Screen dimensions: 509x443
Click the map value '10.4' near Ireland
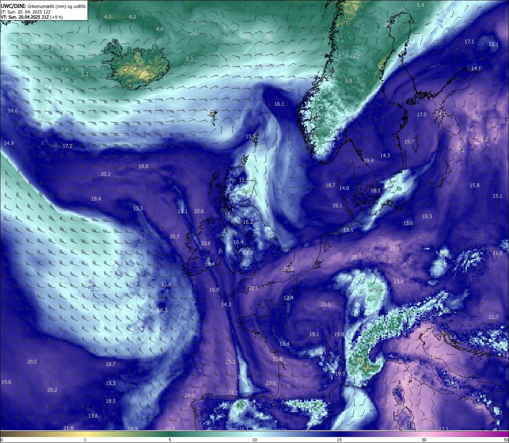pyautogui.click(x=210, y=264)
